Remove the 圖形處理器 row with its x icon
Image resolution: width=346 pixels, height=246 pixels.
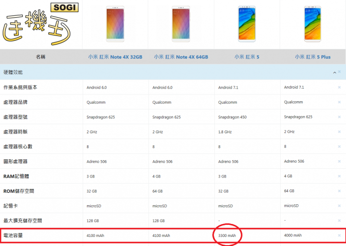tap(339, 162)
